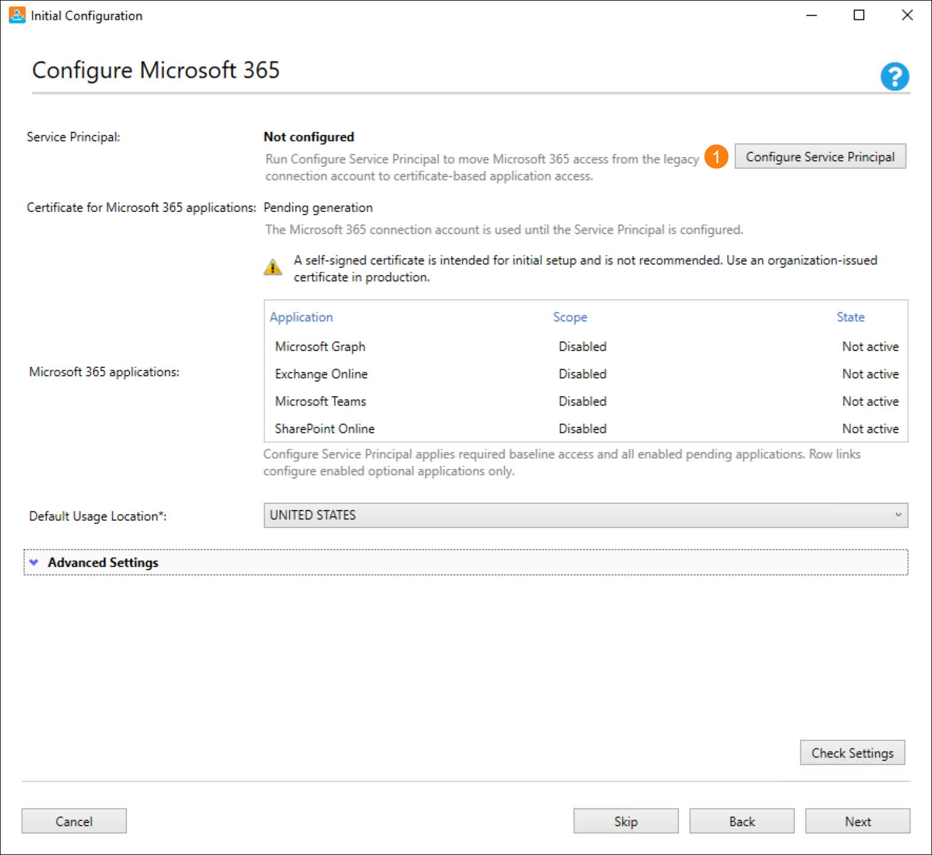932x855 pixels.
Task: Minimize the Initial Configuration window
Action: click(x=812, y=15)
